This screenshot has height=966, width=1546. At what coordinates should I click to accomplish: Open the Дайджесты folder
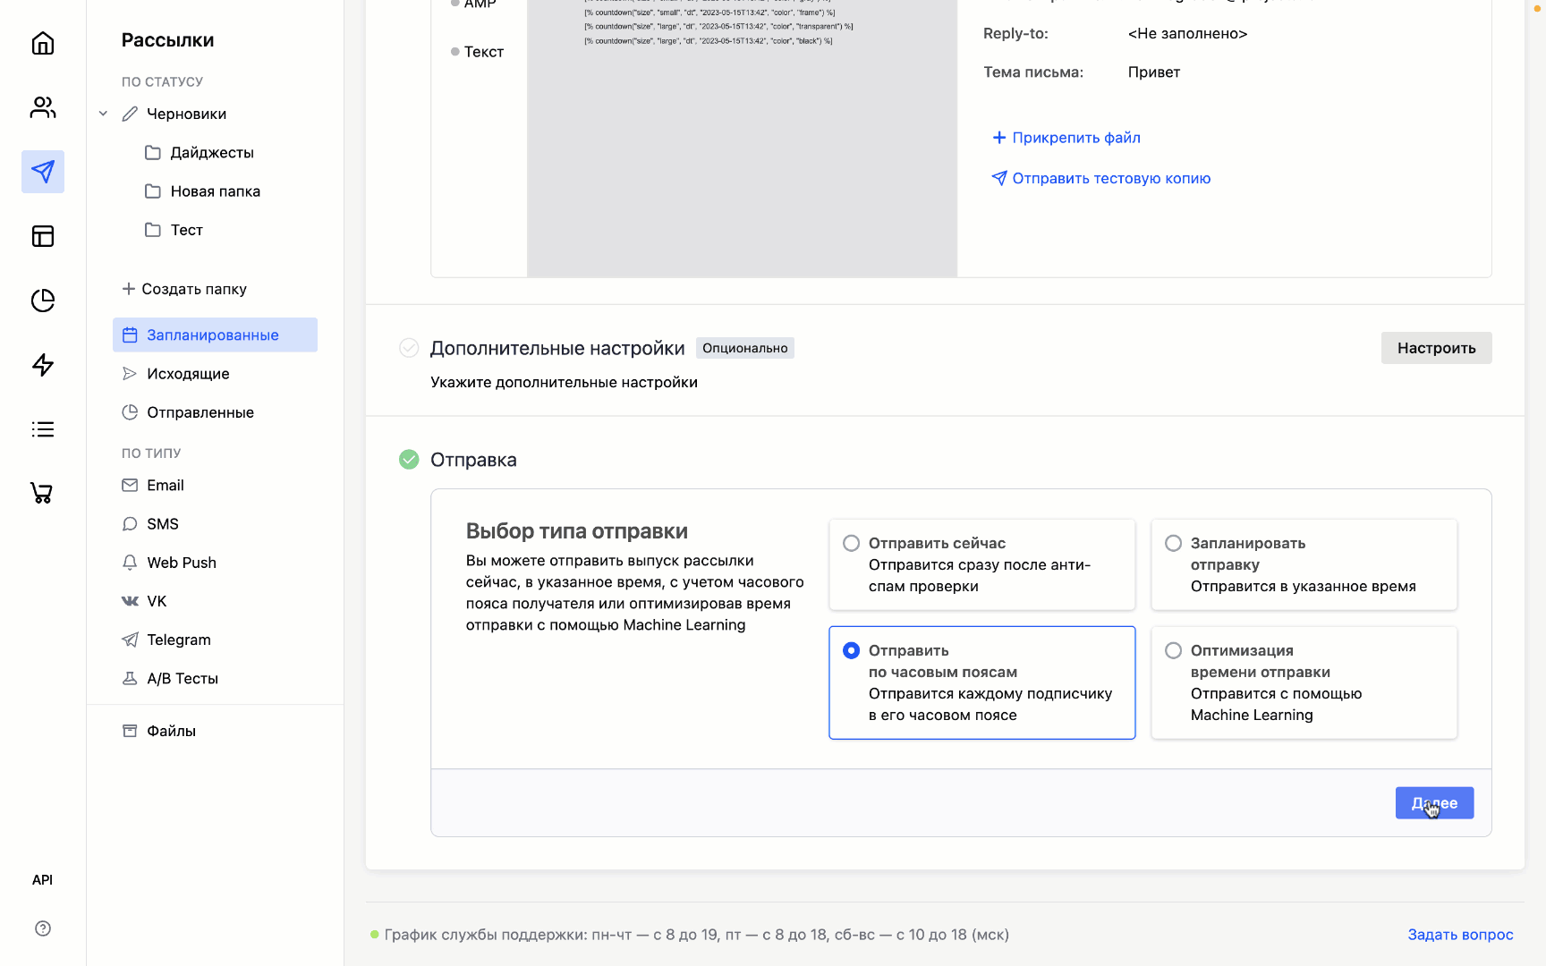212,153
